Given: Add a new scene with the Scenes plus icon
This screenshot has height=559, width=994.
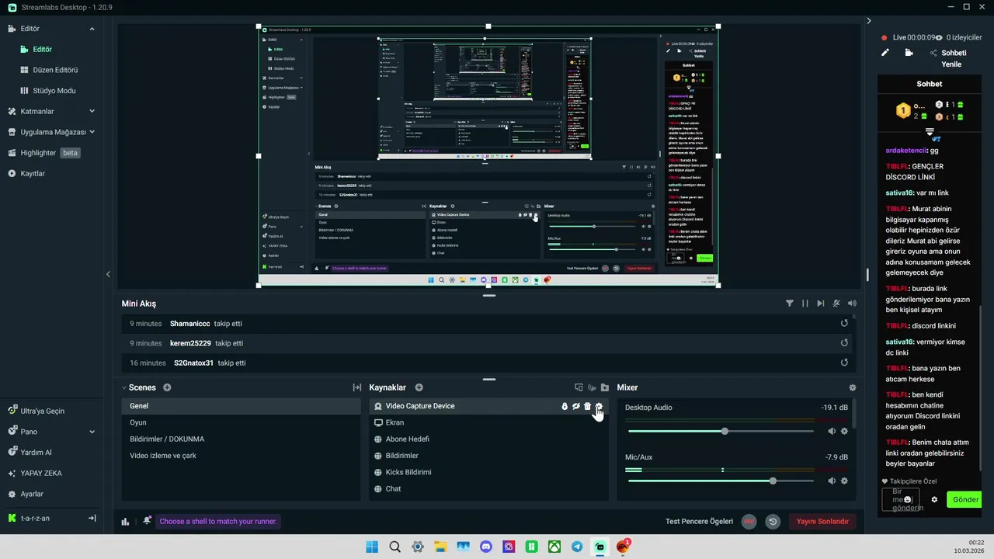Looking at the screenshot, I should pos(167,387).
